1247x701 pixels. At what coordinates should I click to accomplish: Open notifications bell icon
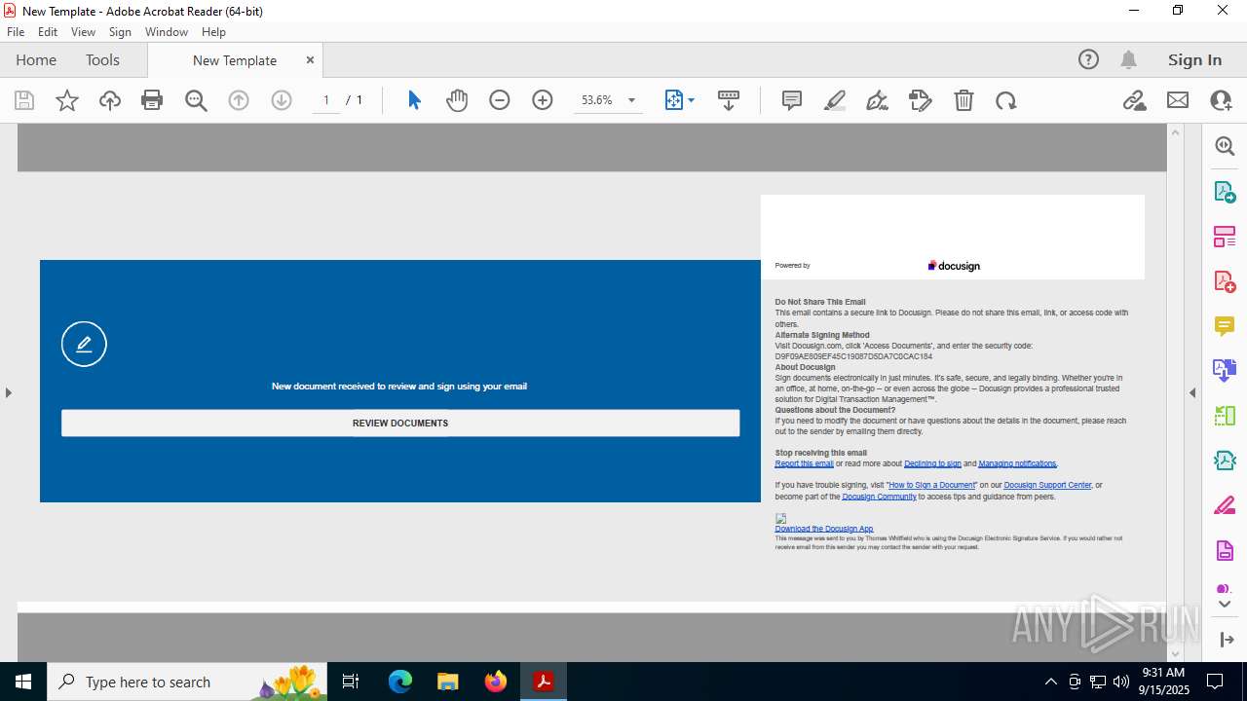[x=1128, y=59]
